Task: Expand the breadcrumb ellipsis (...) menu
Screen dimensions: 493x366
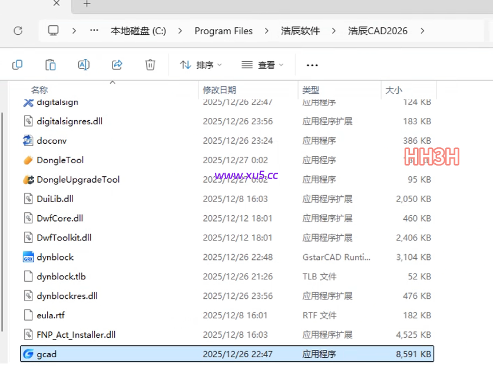Action: [94, 31]
